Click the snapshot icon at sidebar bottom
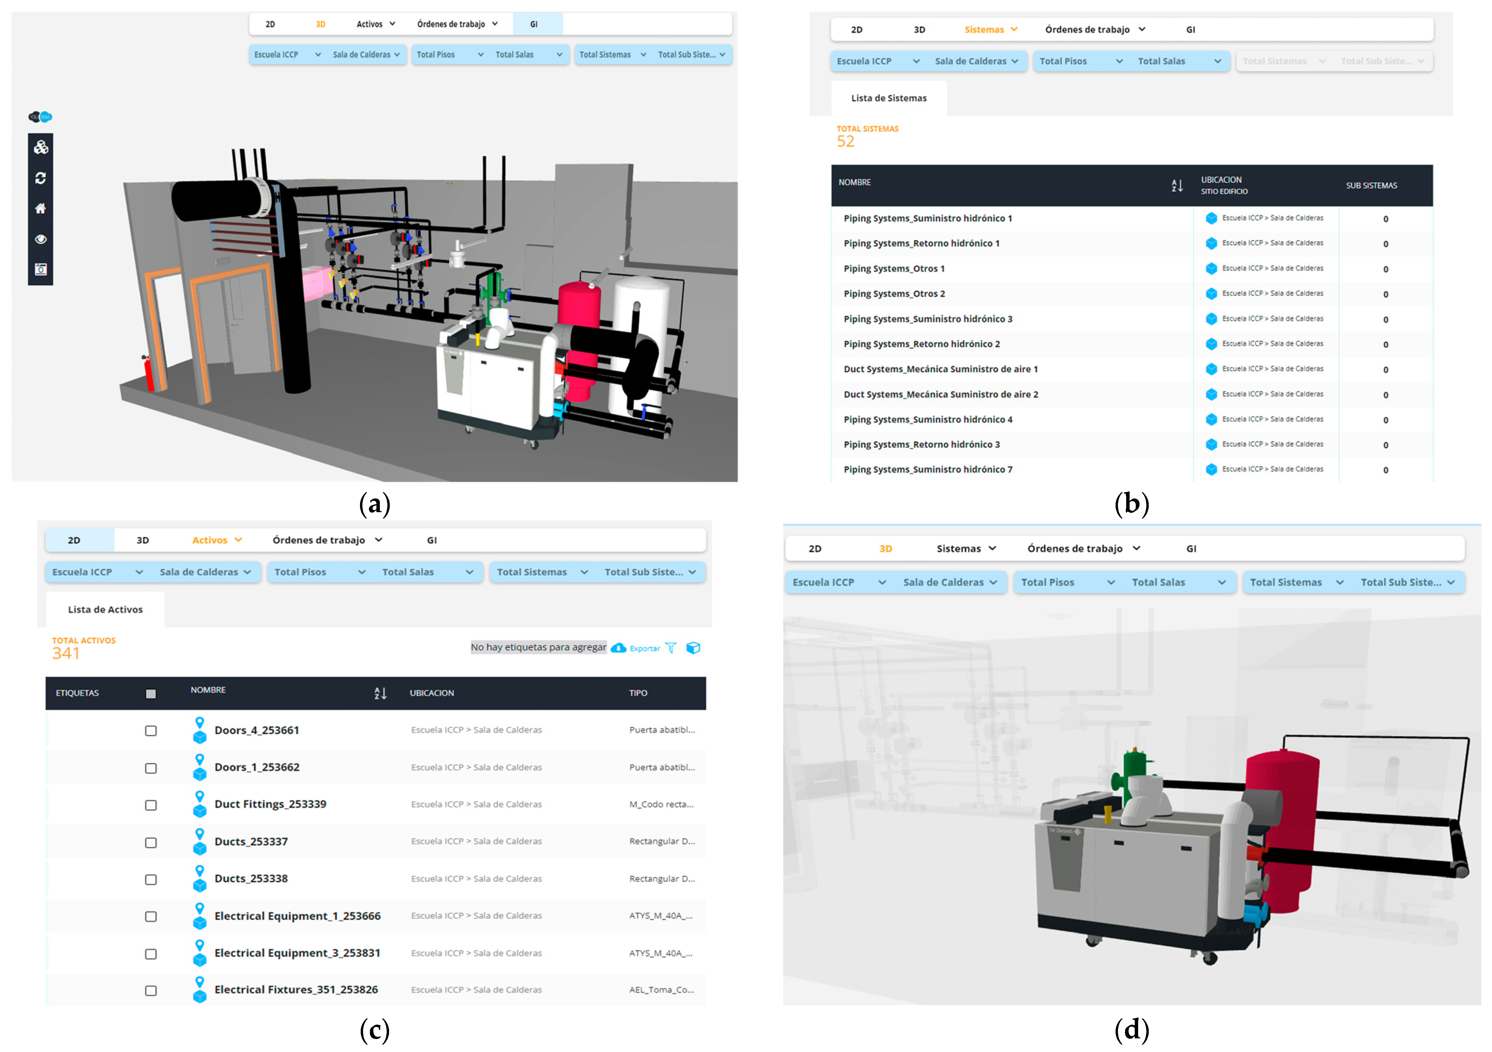1492x1052 pixels. pos(41,270)
